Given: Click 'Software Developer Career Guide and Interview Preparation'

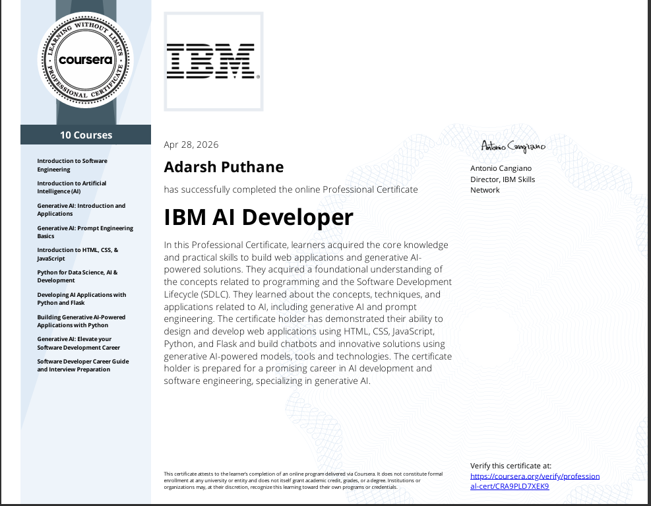Looking at the screenshot, I should click(x=83, y=365).
